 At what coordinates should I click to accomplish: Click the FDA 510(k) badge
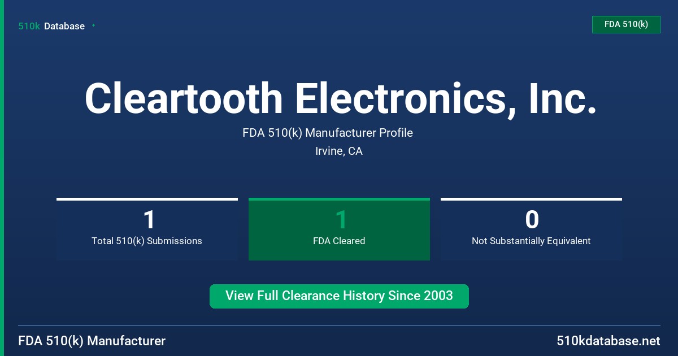626,24
